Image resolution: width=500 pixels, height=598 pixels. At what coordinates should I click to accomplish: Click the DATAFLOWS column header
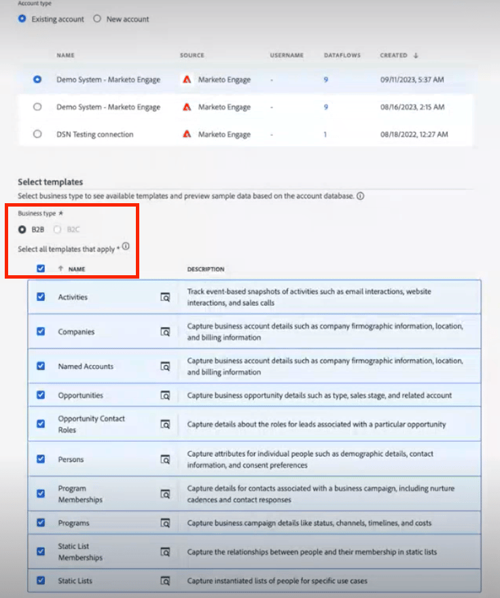tap(342, 55)
